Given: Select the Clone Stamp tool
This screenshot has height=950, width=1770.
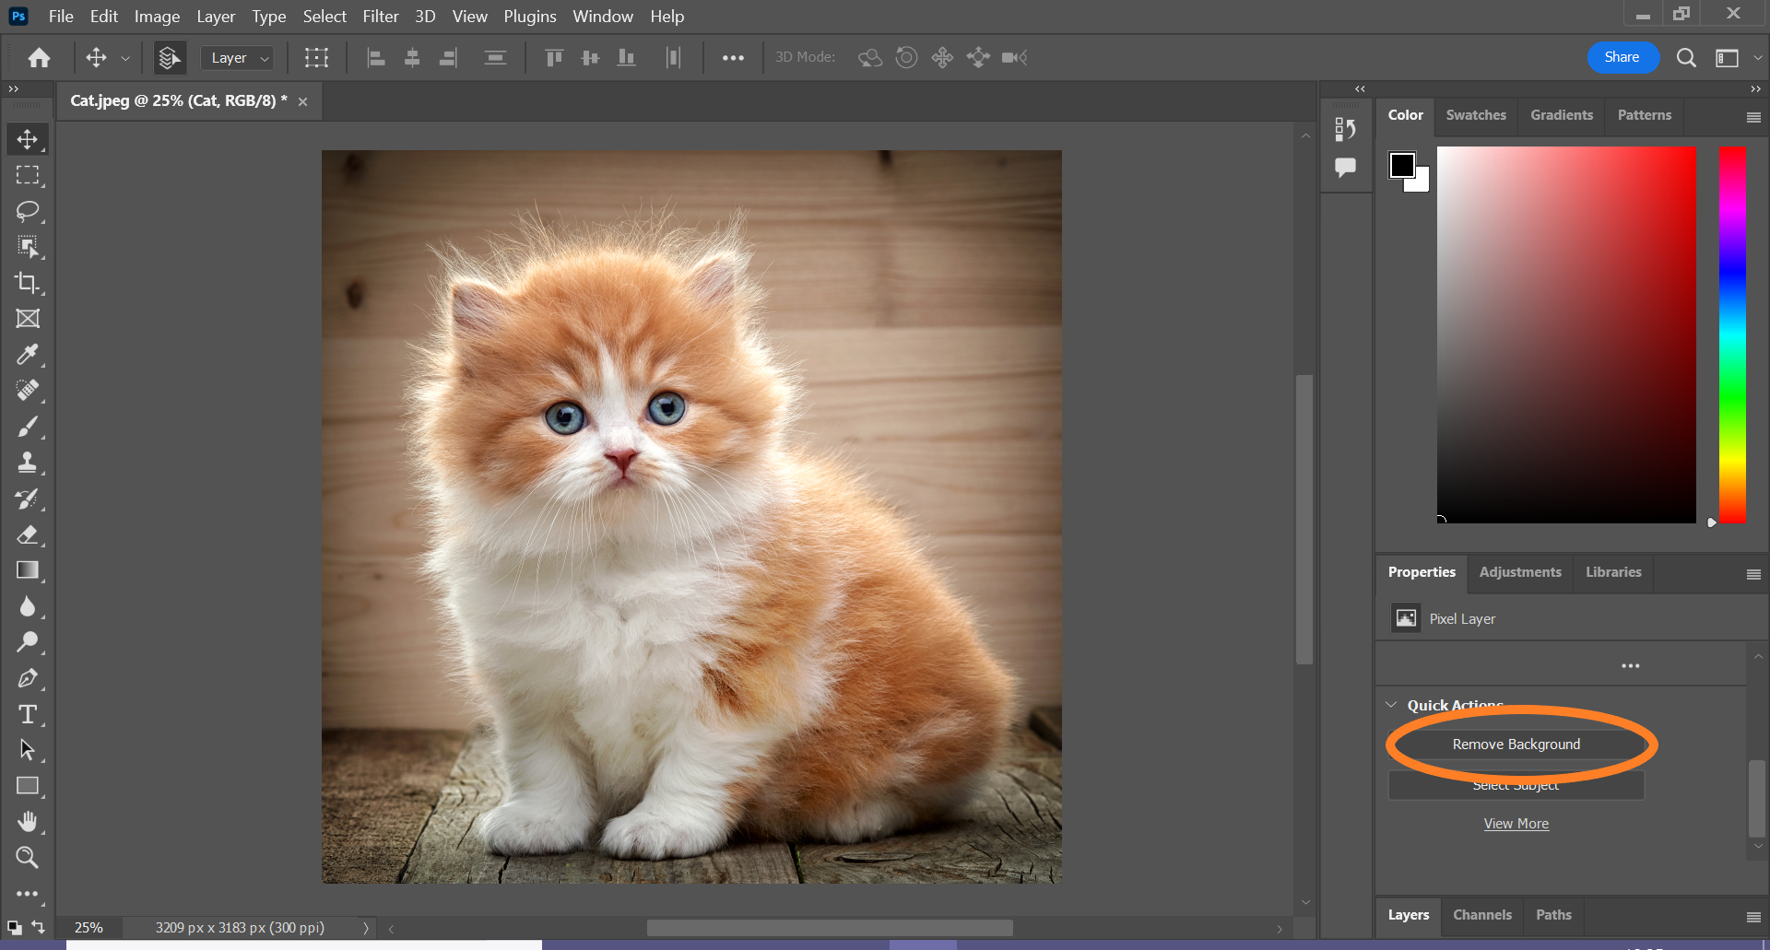Looking at the screenshot, I should [x=28, y=463].
